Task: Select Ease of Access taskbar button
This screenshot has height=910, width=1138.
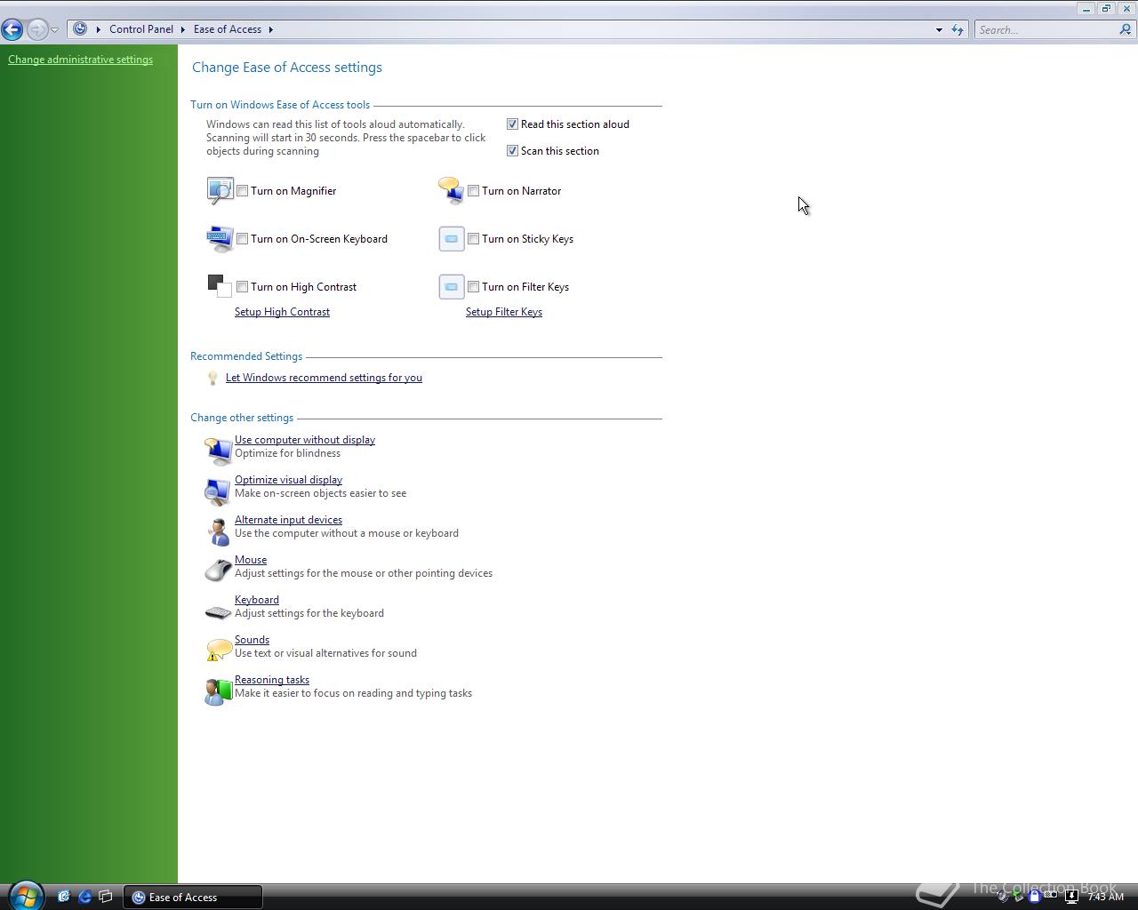Action: 193,897
